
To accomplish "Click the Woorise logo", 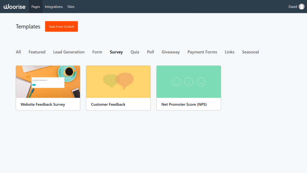I will 14,7.
